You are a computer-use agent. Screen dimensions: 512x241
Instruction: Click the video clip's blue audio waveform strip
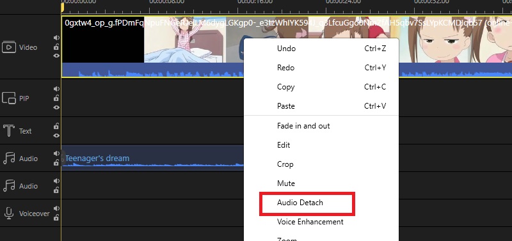[153, 70]
